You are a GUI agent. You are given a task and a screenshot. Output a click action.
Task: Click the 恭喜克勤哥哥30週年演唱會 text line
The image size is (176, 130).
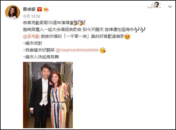pos(48,23)
